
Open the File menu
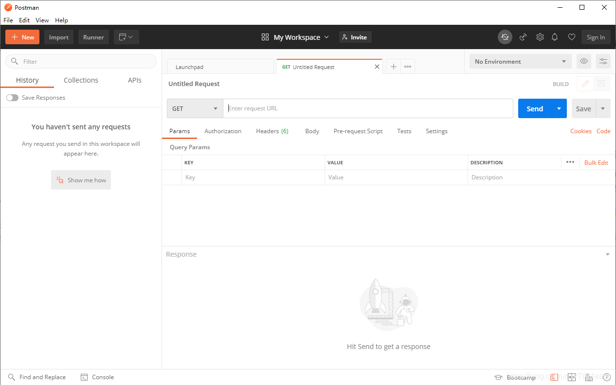tap(8, 20)
